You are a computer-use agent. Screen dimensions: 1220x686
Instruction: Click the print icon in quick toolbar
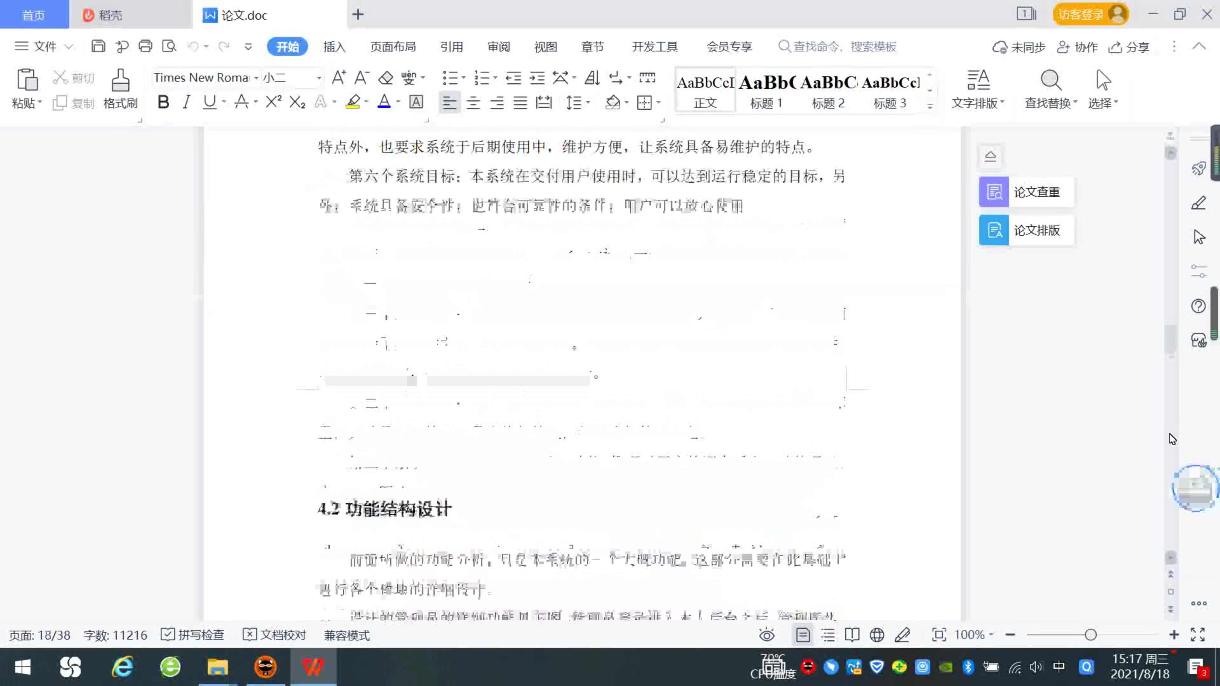tap(146, 46)
